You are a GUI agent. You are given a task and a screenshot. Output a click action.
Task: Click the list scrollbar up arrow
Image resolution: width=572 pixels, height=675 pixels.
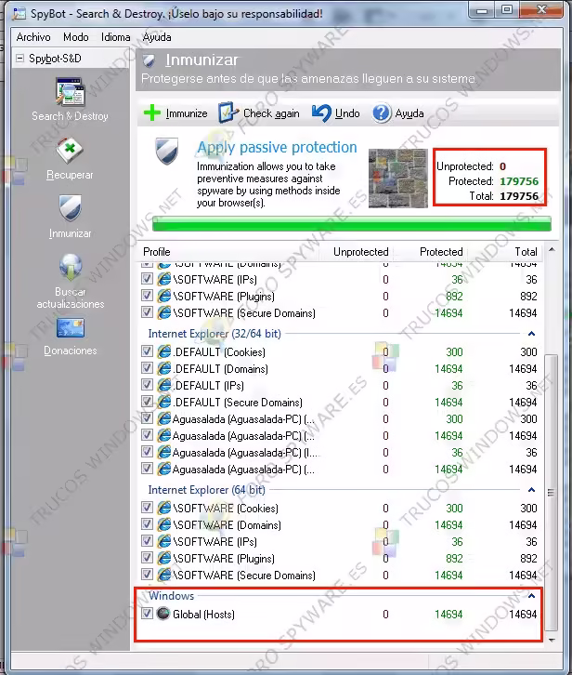pyautogui.click(x=552, y=249)
